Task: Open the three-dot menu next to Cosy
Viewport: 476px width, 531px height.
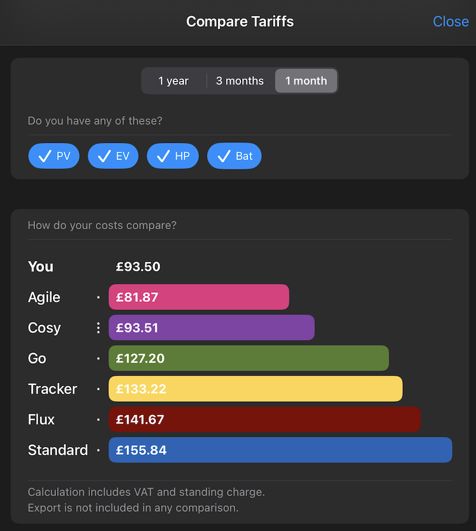Action: pos(98,328)
